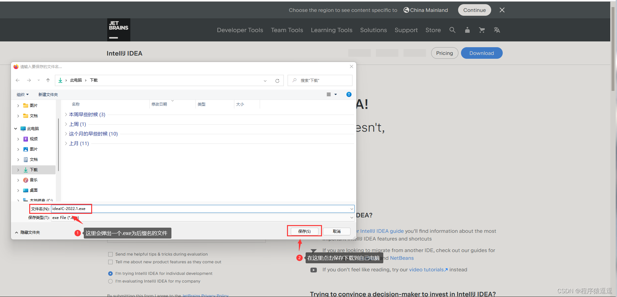This screenshot has width=617, height=297.
Task: Collapse folders with 隐藏文件夹
Action: coord(28,232)
